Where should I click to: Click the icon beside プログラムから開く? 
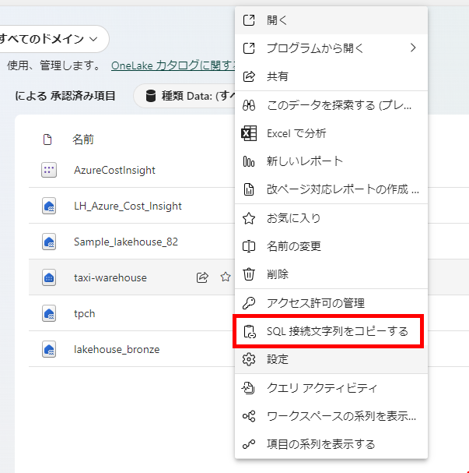[x=249, y=48]
